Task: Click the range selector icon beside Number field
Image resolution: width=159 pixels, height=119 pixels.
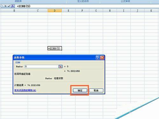Action: (x=60, y=66)
